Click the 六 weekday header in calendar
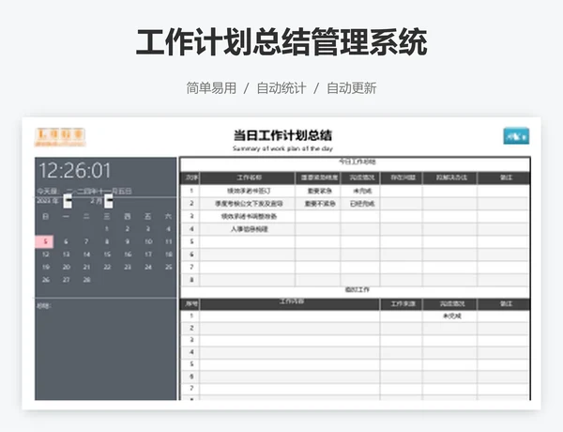Screen dimensions: 563x432 [x=168, y=216]
